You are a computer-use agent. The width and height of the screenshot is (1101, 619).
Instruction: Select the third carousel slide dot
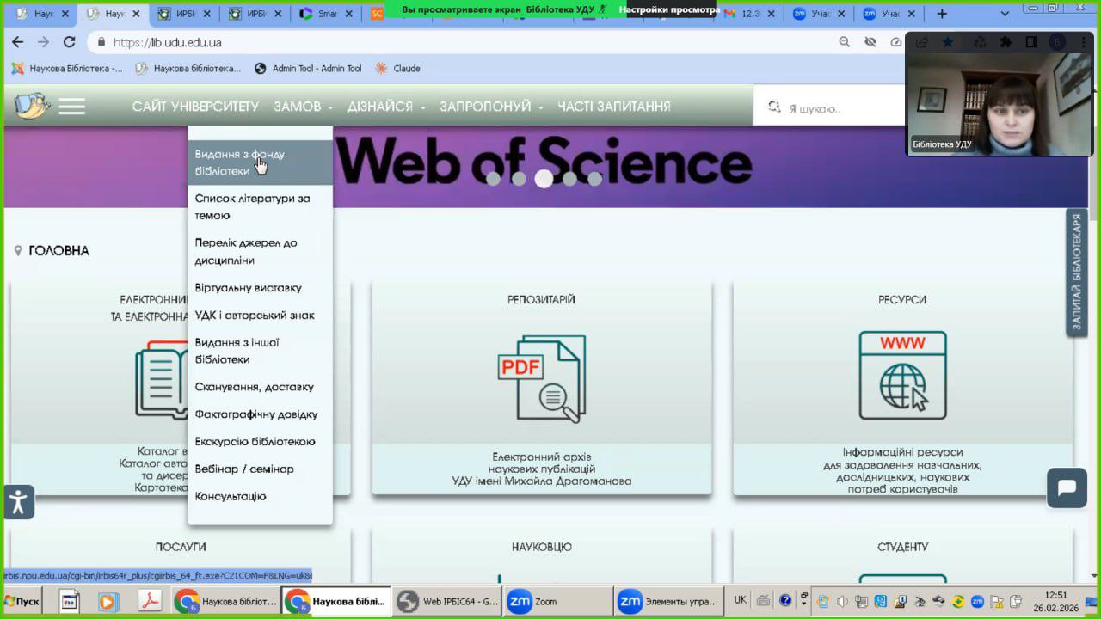pyautogui.click(x=544, y=179)
